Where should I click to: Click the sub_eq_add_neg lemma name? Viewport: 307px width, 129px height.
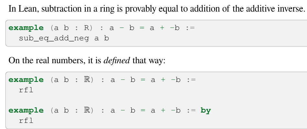pyautogui.click(x=54, y=38)
